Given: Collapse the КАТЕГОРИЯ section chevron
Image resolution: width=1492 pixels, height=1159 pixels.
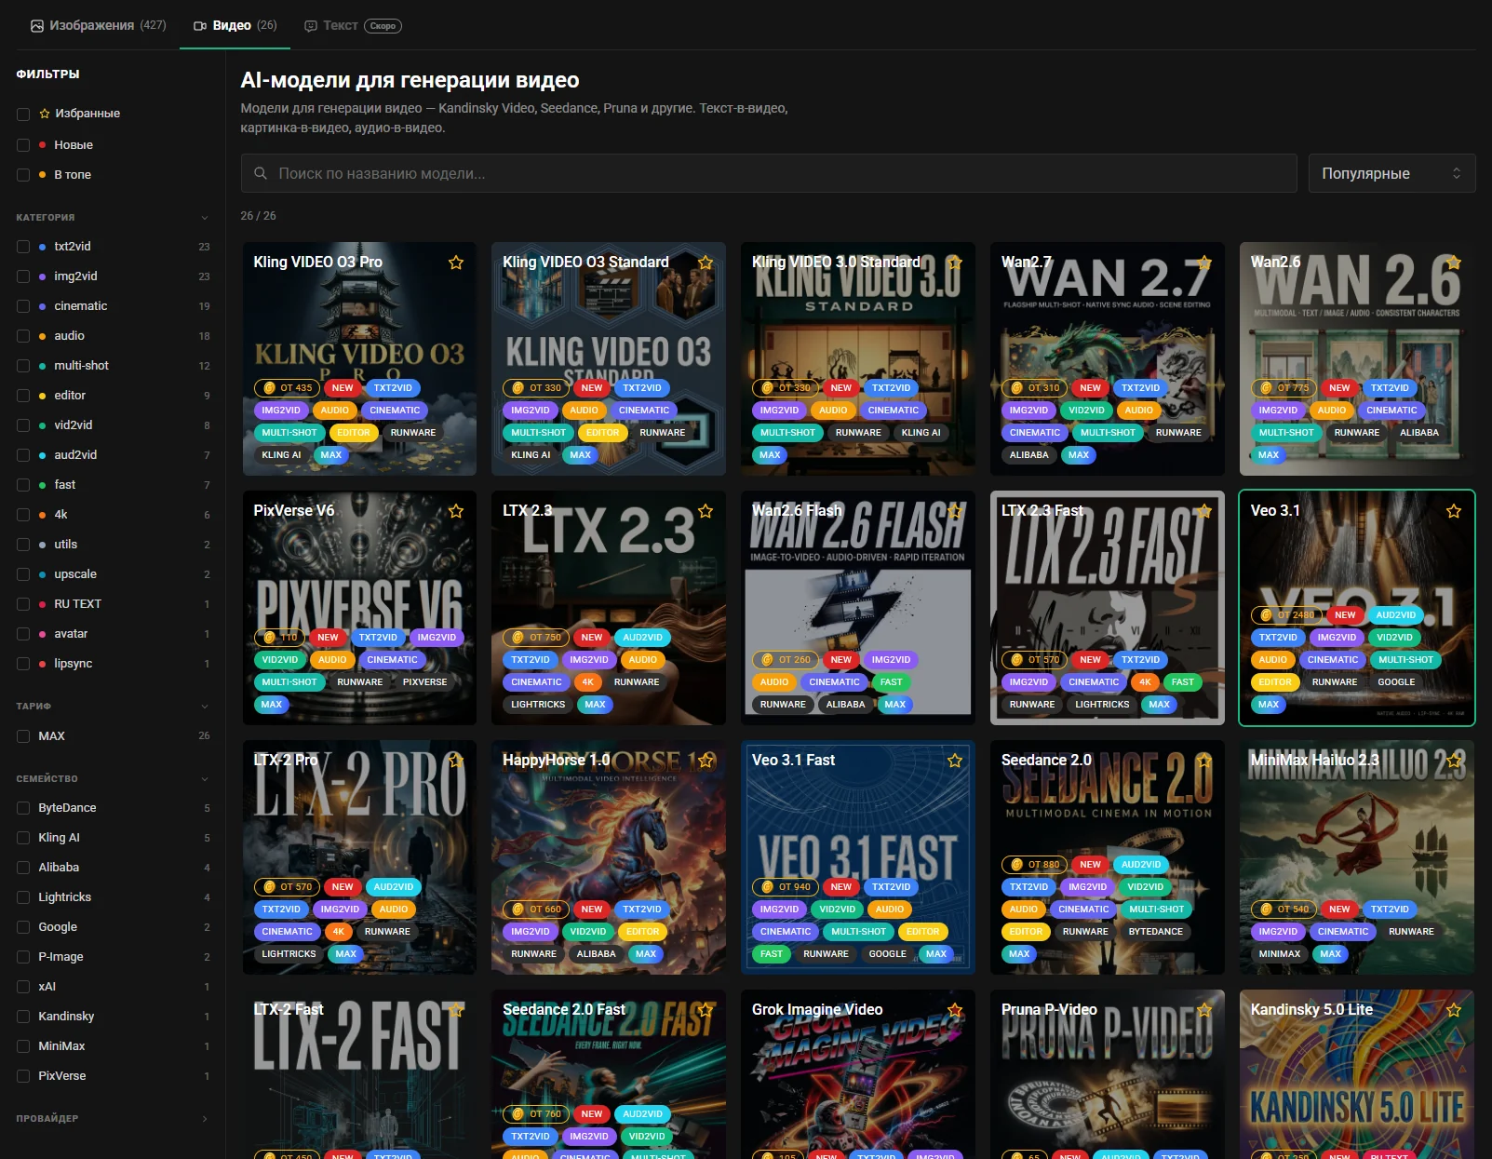Looking at the screenshot, I should [x=205, y=218].
